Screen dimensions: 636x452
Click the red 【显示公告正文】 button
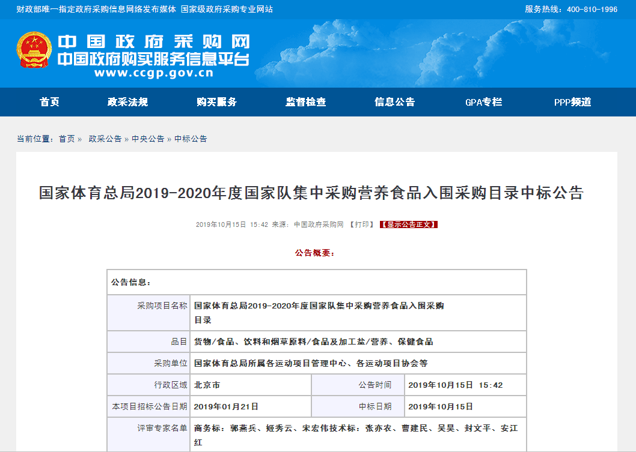(x=408, y=224)
